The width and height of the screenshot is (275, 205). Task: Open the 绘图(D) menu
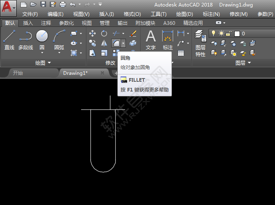185,14
